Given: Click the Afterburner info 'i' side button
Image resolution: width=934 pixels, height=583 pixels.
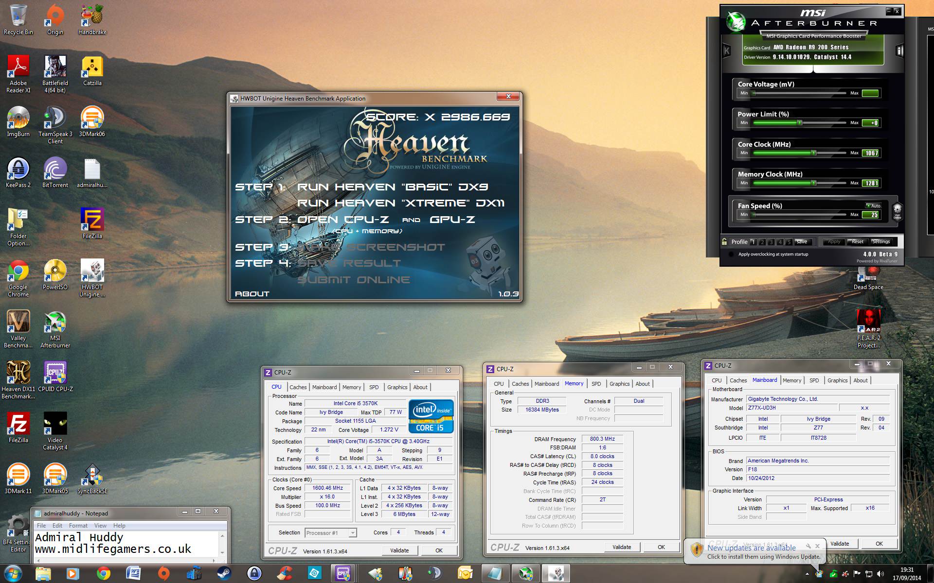Looking at the screenshot, I should pos(899,51).
